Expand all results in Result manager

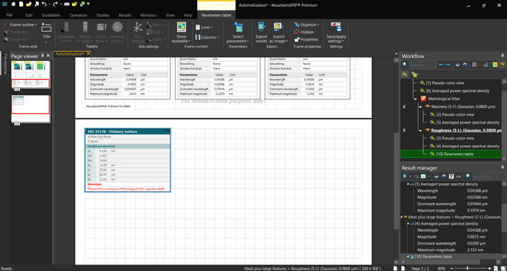(437, 177)
